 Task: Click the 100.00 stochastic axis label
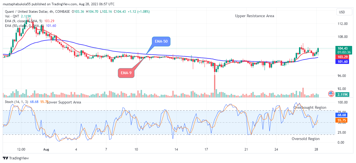click(343, 102)
